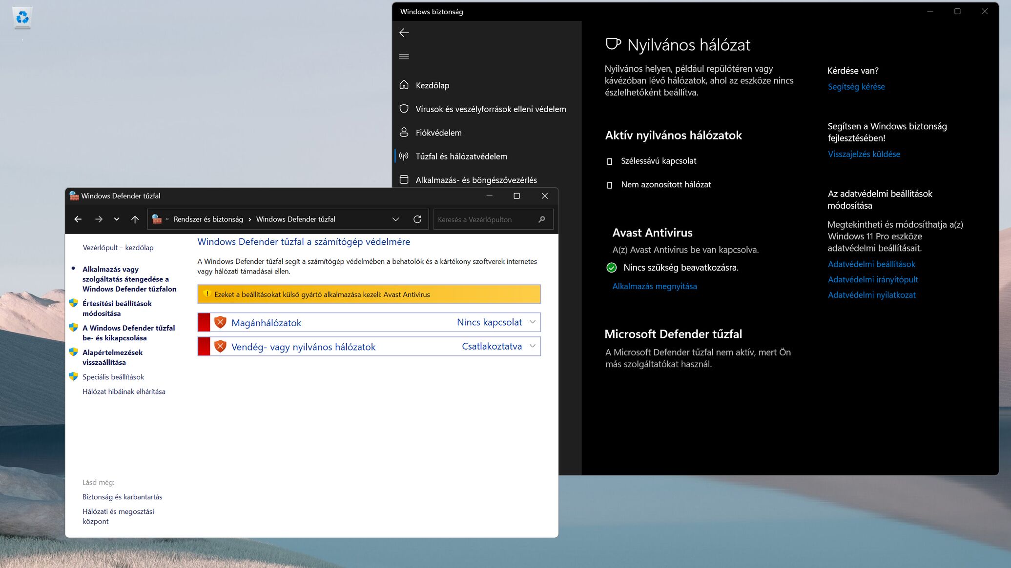Screen dimensions: 1011x568
Task: Click the red shield icon beside Magánhálózatok
Action: click(220, 322)
